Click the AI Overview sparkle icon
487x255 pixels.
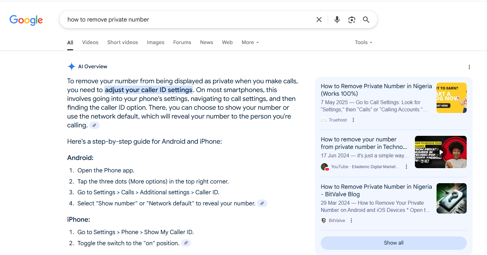71,66
